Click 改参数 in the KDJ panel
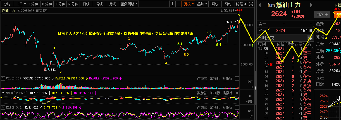Screen dimensions: 341x120 click(202, 107)
